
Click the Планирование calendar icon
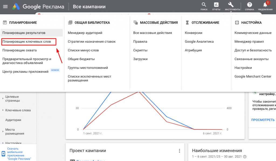coord(5,23)
